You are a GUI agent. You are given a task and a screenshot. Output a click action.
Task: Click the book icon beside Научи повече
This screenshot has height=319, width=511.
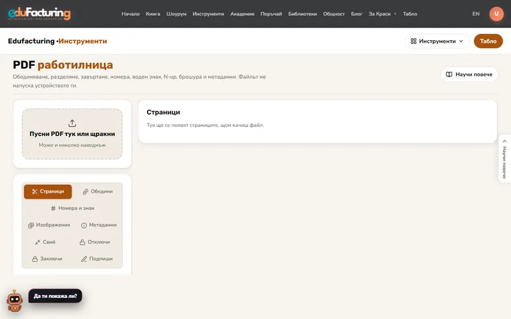[x=449, y=74]
